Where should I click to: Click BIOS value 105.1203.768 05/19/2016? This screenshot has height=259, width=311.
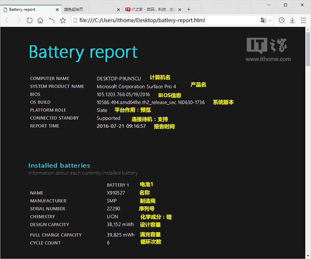123,95
